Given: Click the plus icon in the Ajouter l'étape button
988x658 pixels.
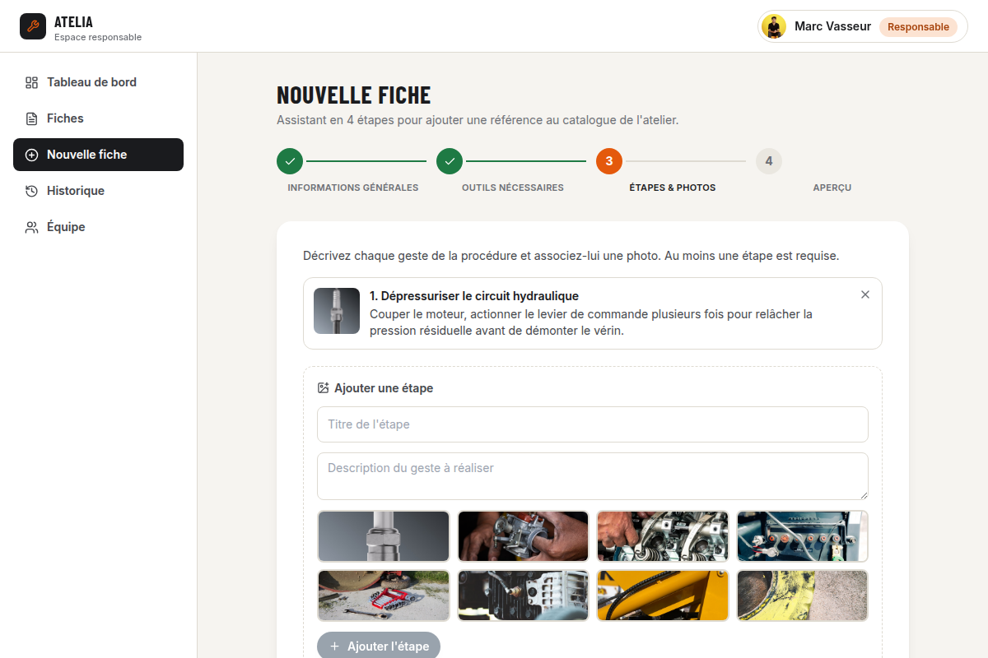Looking at the screenshot, I should pos(334,646).
